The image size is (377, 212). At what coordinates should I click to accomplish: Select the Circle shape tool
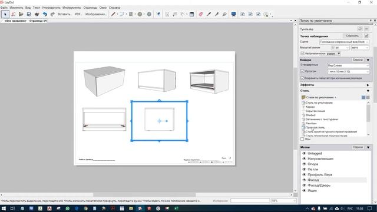coord(140,14)
